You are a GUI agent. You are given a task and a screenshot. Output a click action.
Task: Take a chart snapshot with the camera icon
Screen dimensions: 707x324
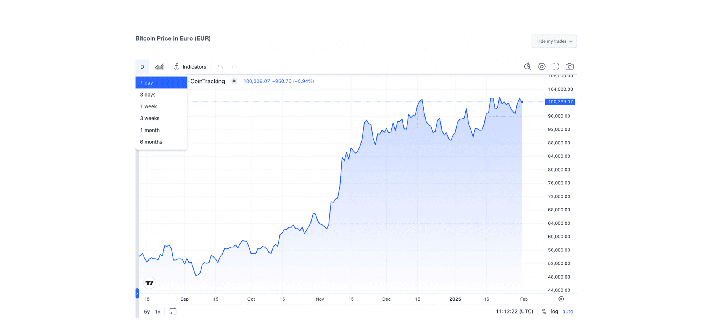pyautogui.click(x=570, y=66)
